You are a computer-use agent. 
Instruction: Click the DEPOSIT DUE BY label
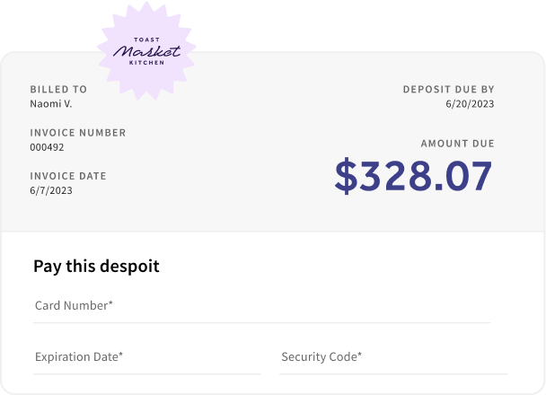448,90
